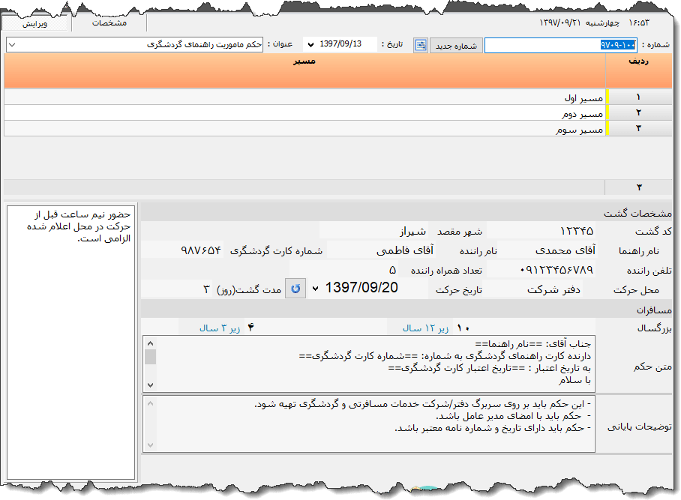Open the departure date 1397/09/20 dropdown arrow
Screen dimensions: 681x500
tap(315, 289)
